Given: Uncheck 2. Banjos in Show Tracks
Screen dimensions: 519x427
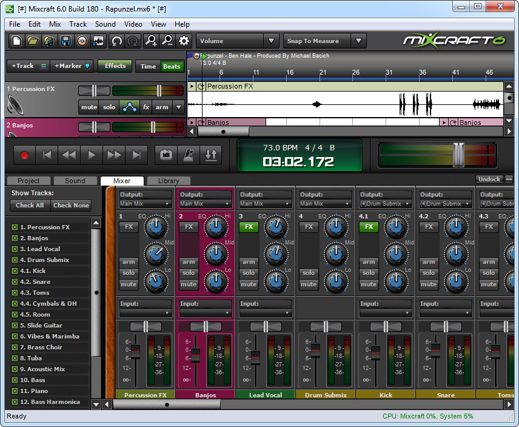Looking at the screenshot, I should coord(15,238).
